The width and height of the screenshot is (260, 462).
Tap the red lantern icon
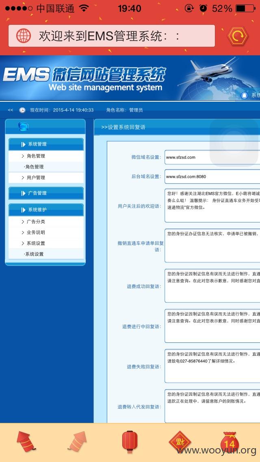[130, 442]
